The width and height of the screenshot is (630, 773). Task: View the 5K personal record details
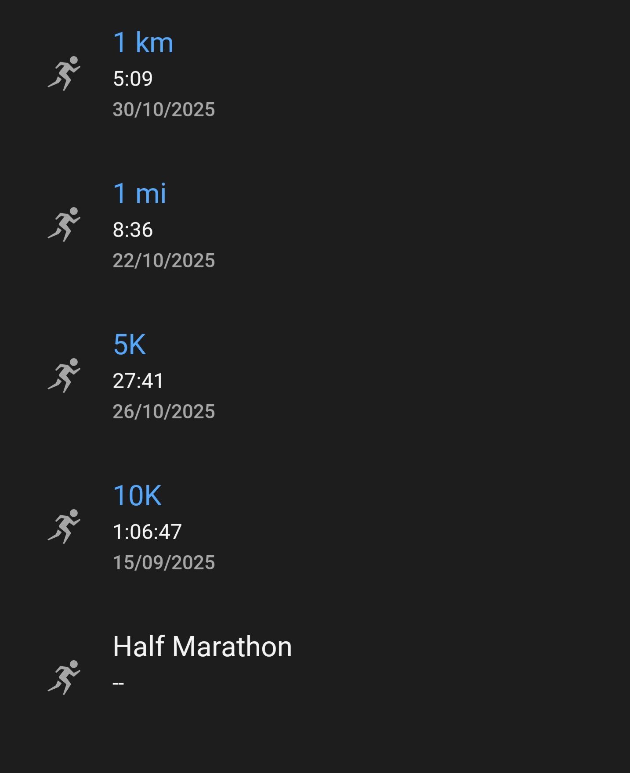click(129, 345)
